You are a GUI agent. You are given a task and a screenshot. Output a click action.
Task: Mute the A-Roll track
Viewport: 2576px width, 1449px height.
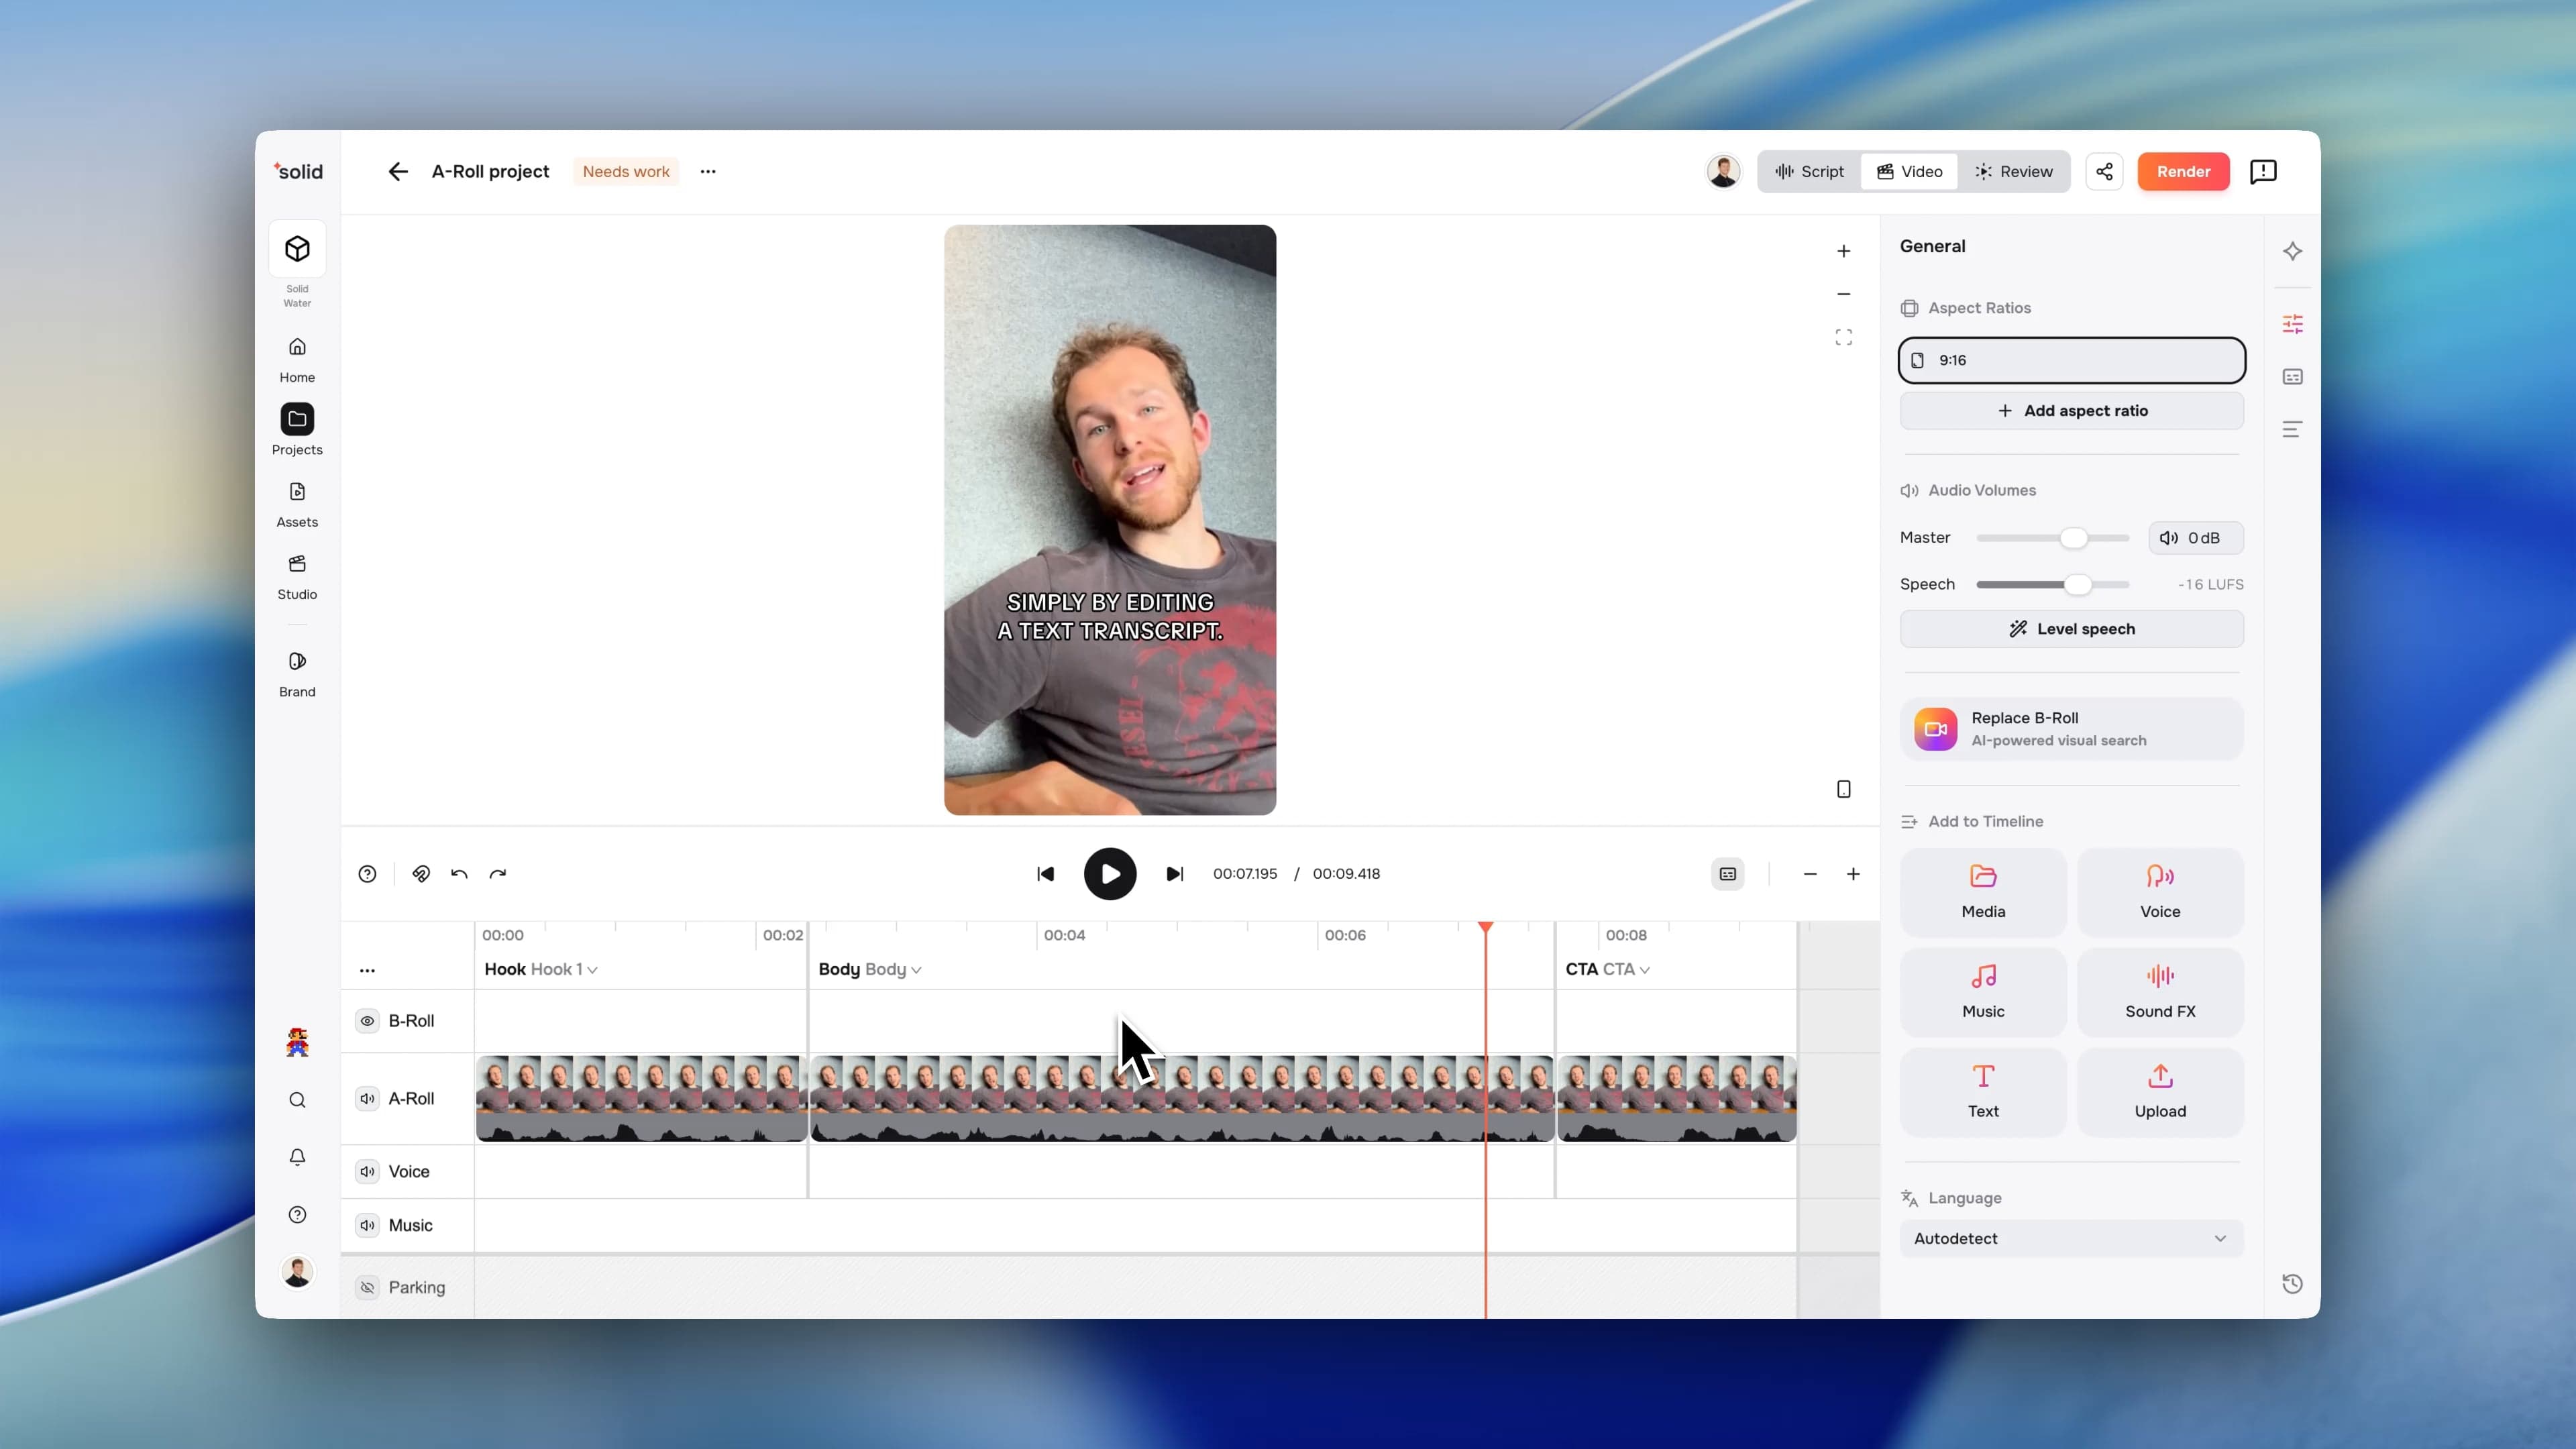pos(367,1099)
